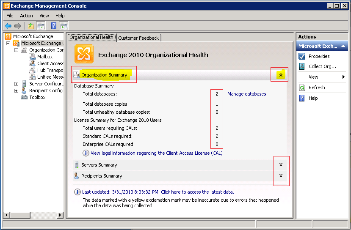Expand the Recipient Configuration tree node
Image resolution: width=351 pixels, height=230 pixels.
click(x=17, y=90)
